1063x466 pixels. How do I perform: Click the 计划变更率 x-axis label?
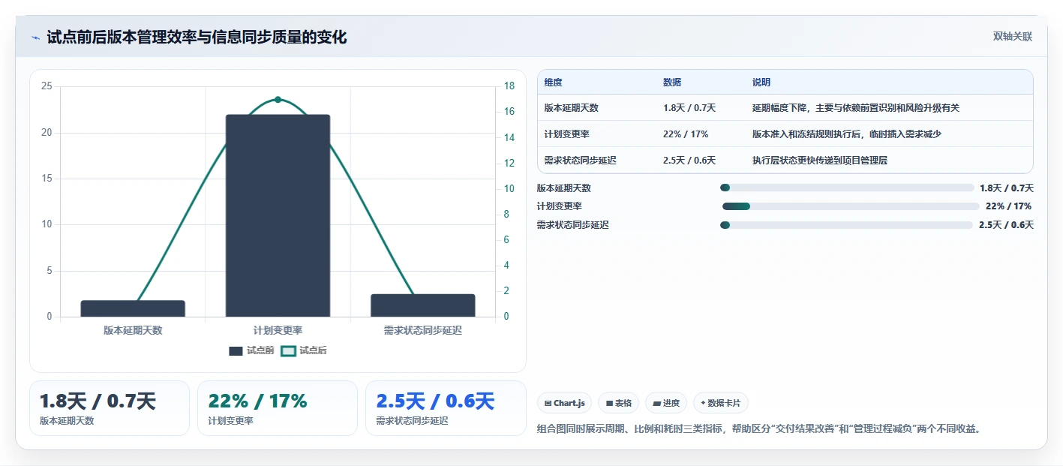[278, 330]
